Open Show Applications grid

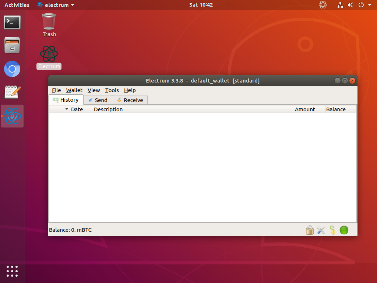[x=12, y=271]
